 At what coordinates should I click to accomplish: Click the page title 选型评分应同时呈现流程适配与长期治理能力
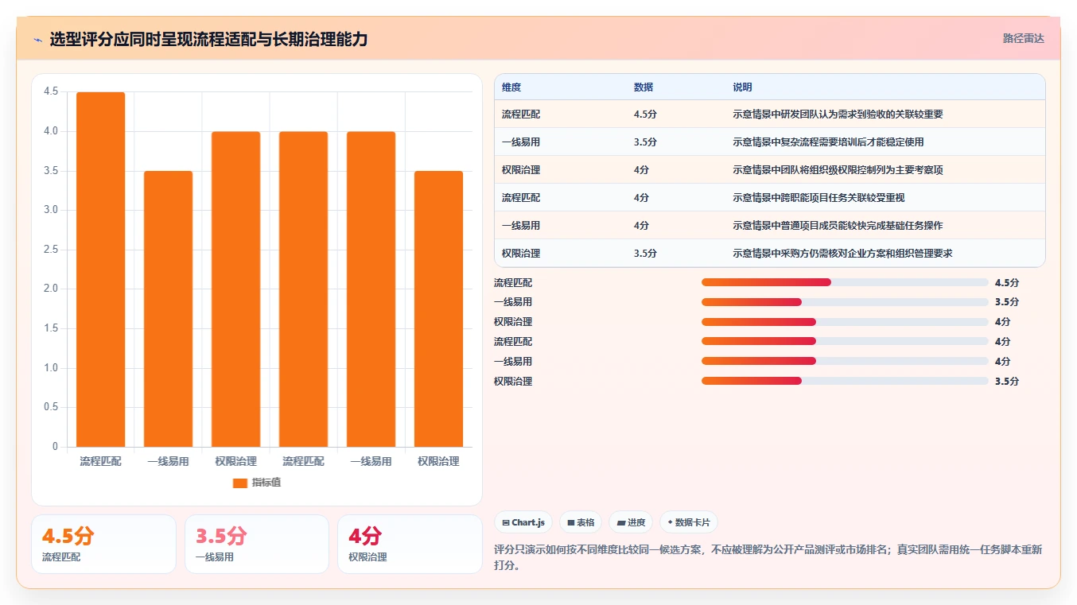click(208, 39)
